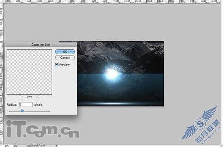Click the right end of Radius slider track

point(49,111)
